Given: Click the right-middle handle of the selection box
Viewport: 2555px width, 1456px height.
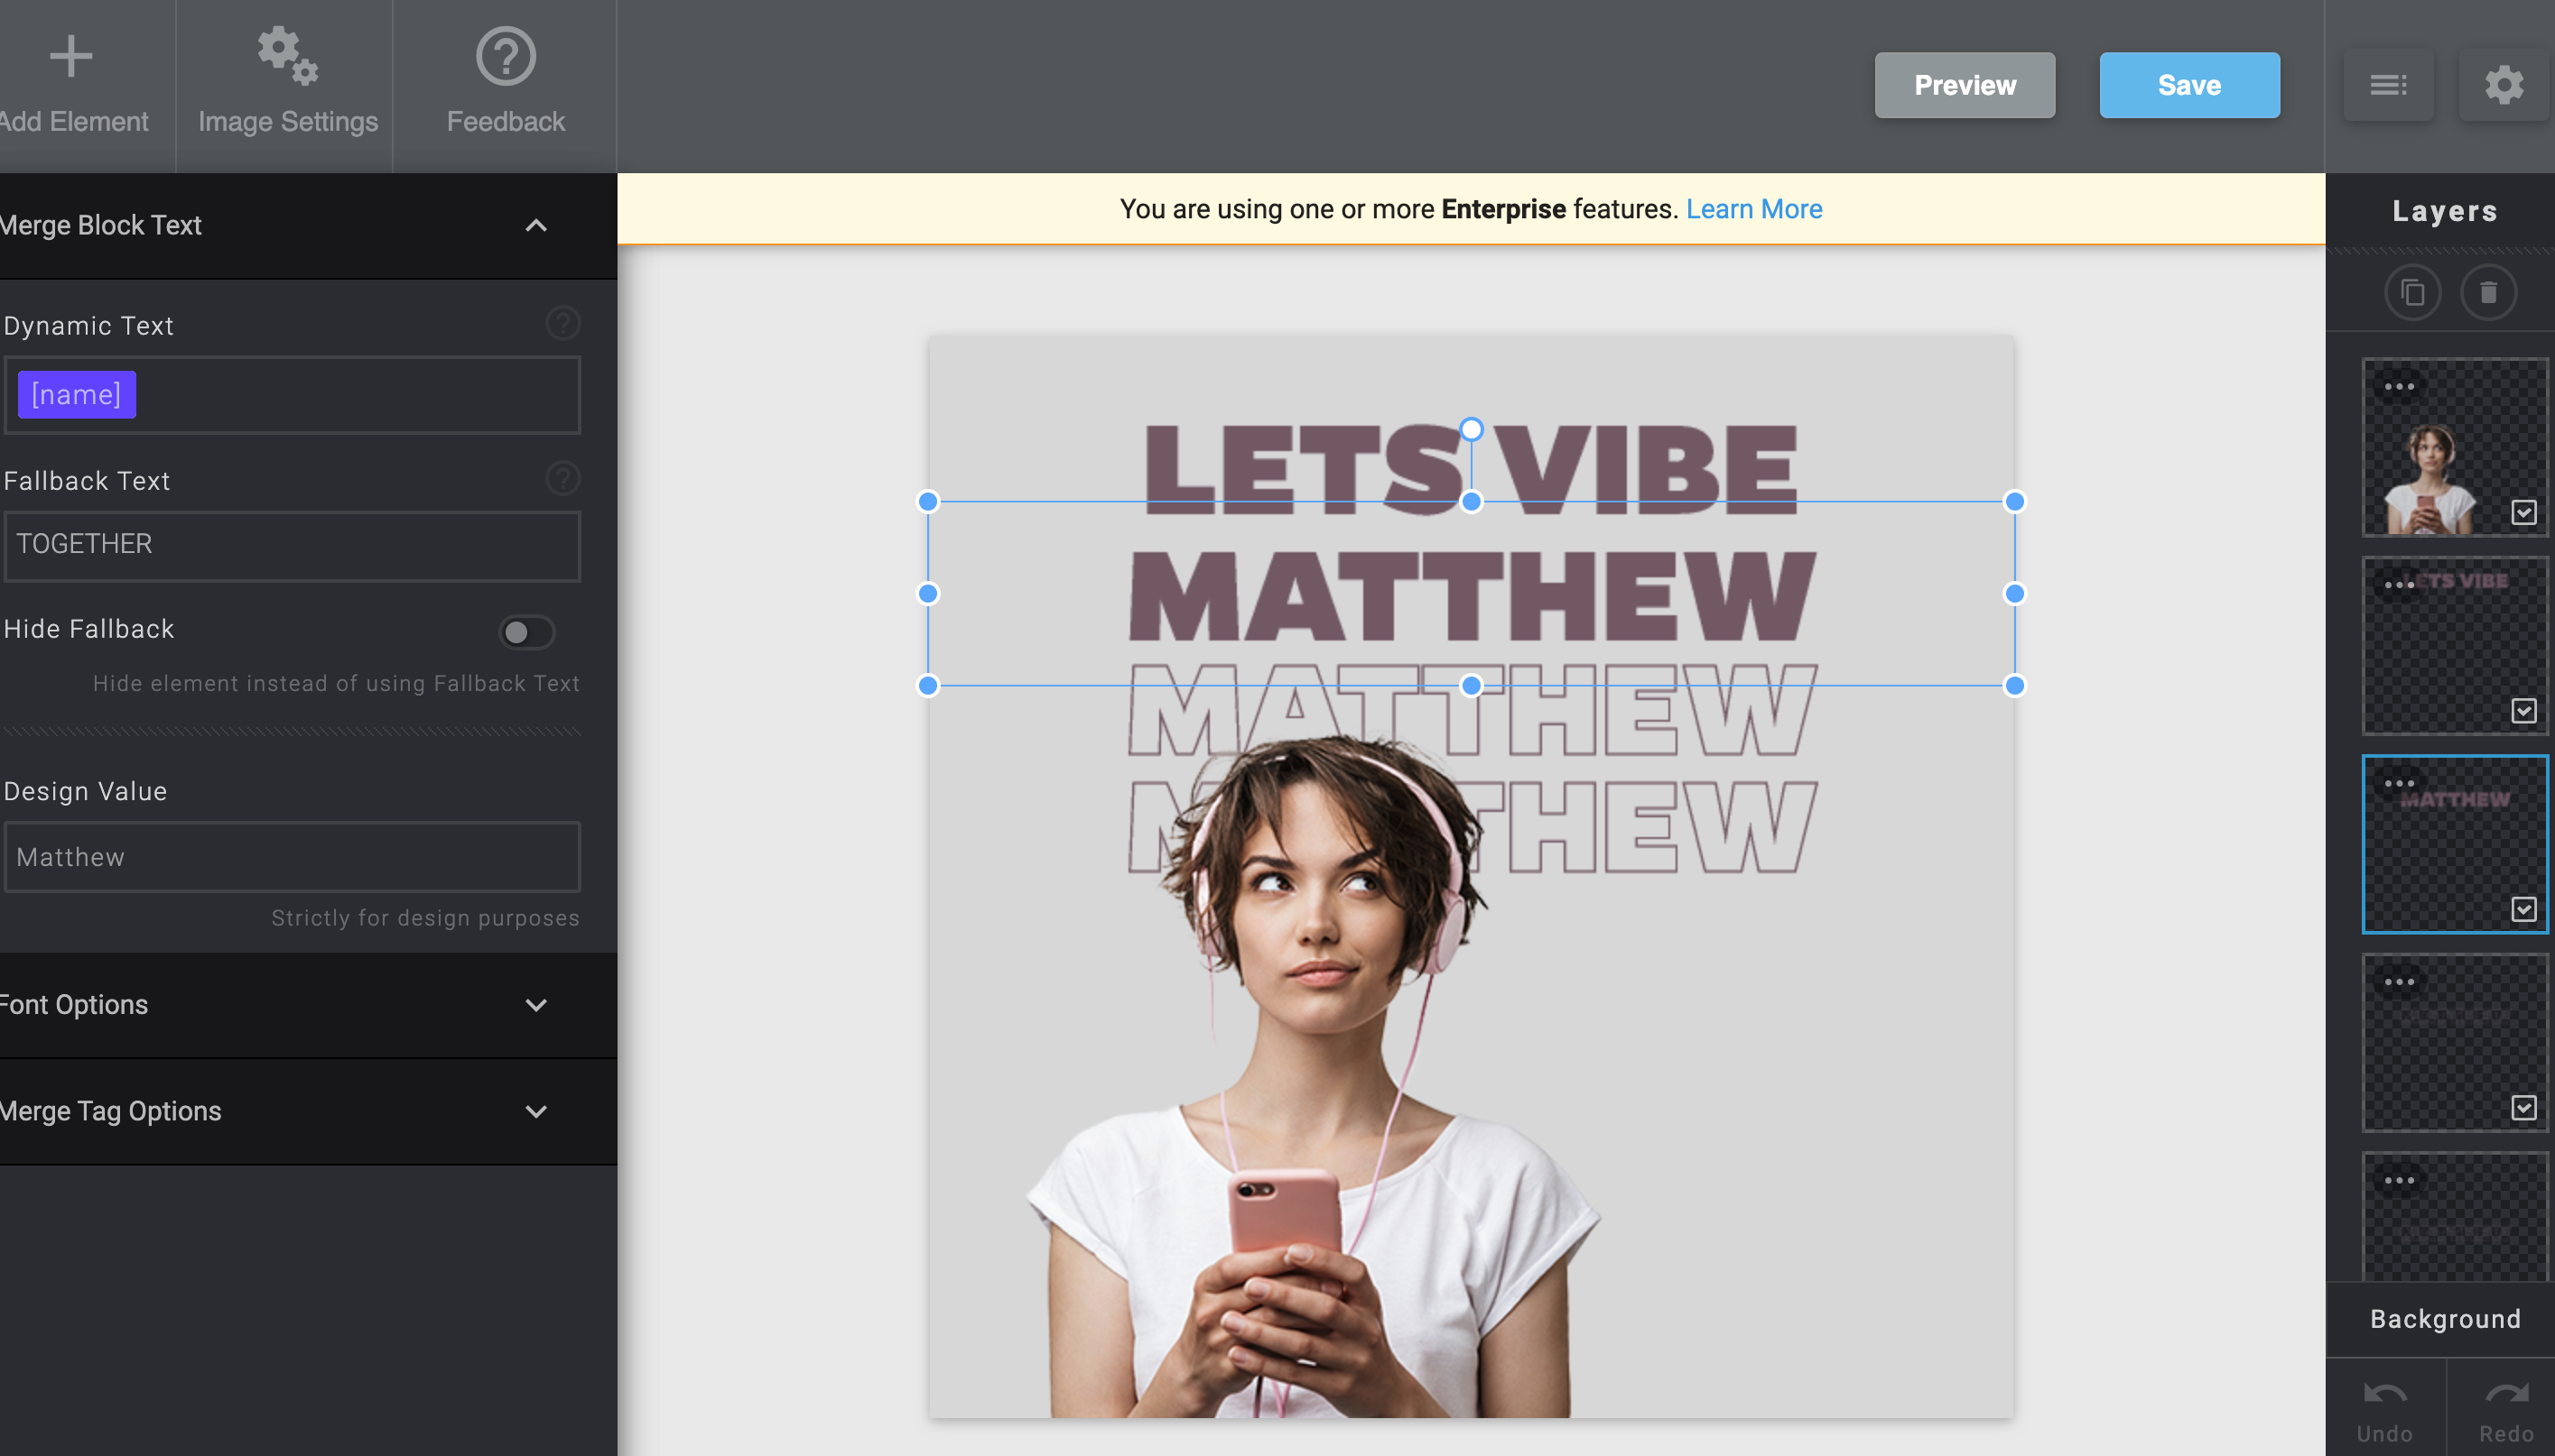Looking at the screenshot, I should (x=2014, y=594).
